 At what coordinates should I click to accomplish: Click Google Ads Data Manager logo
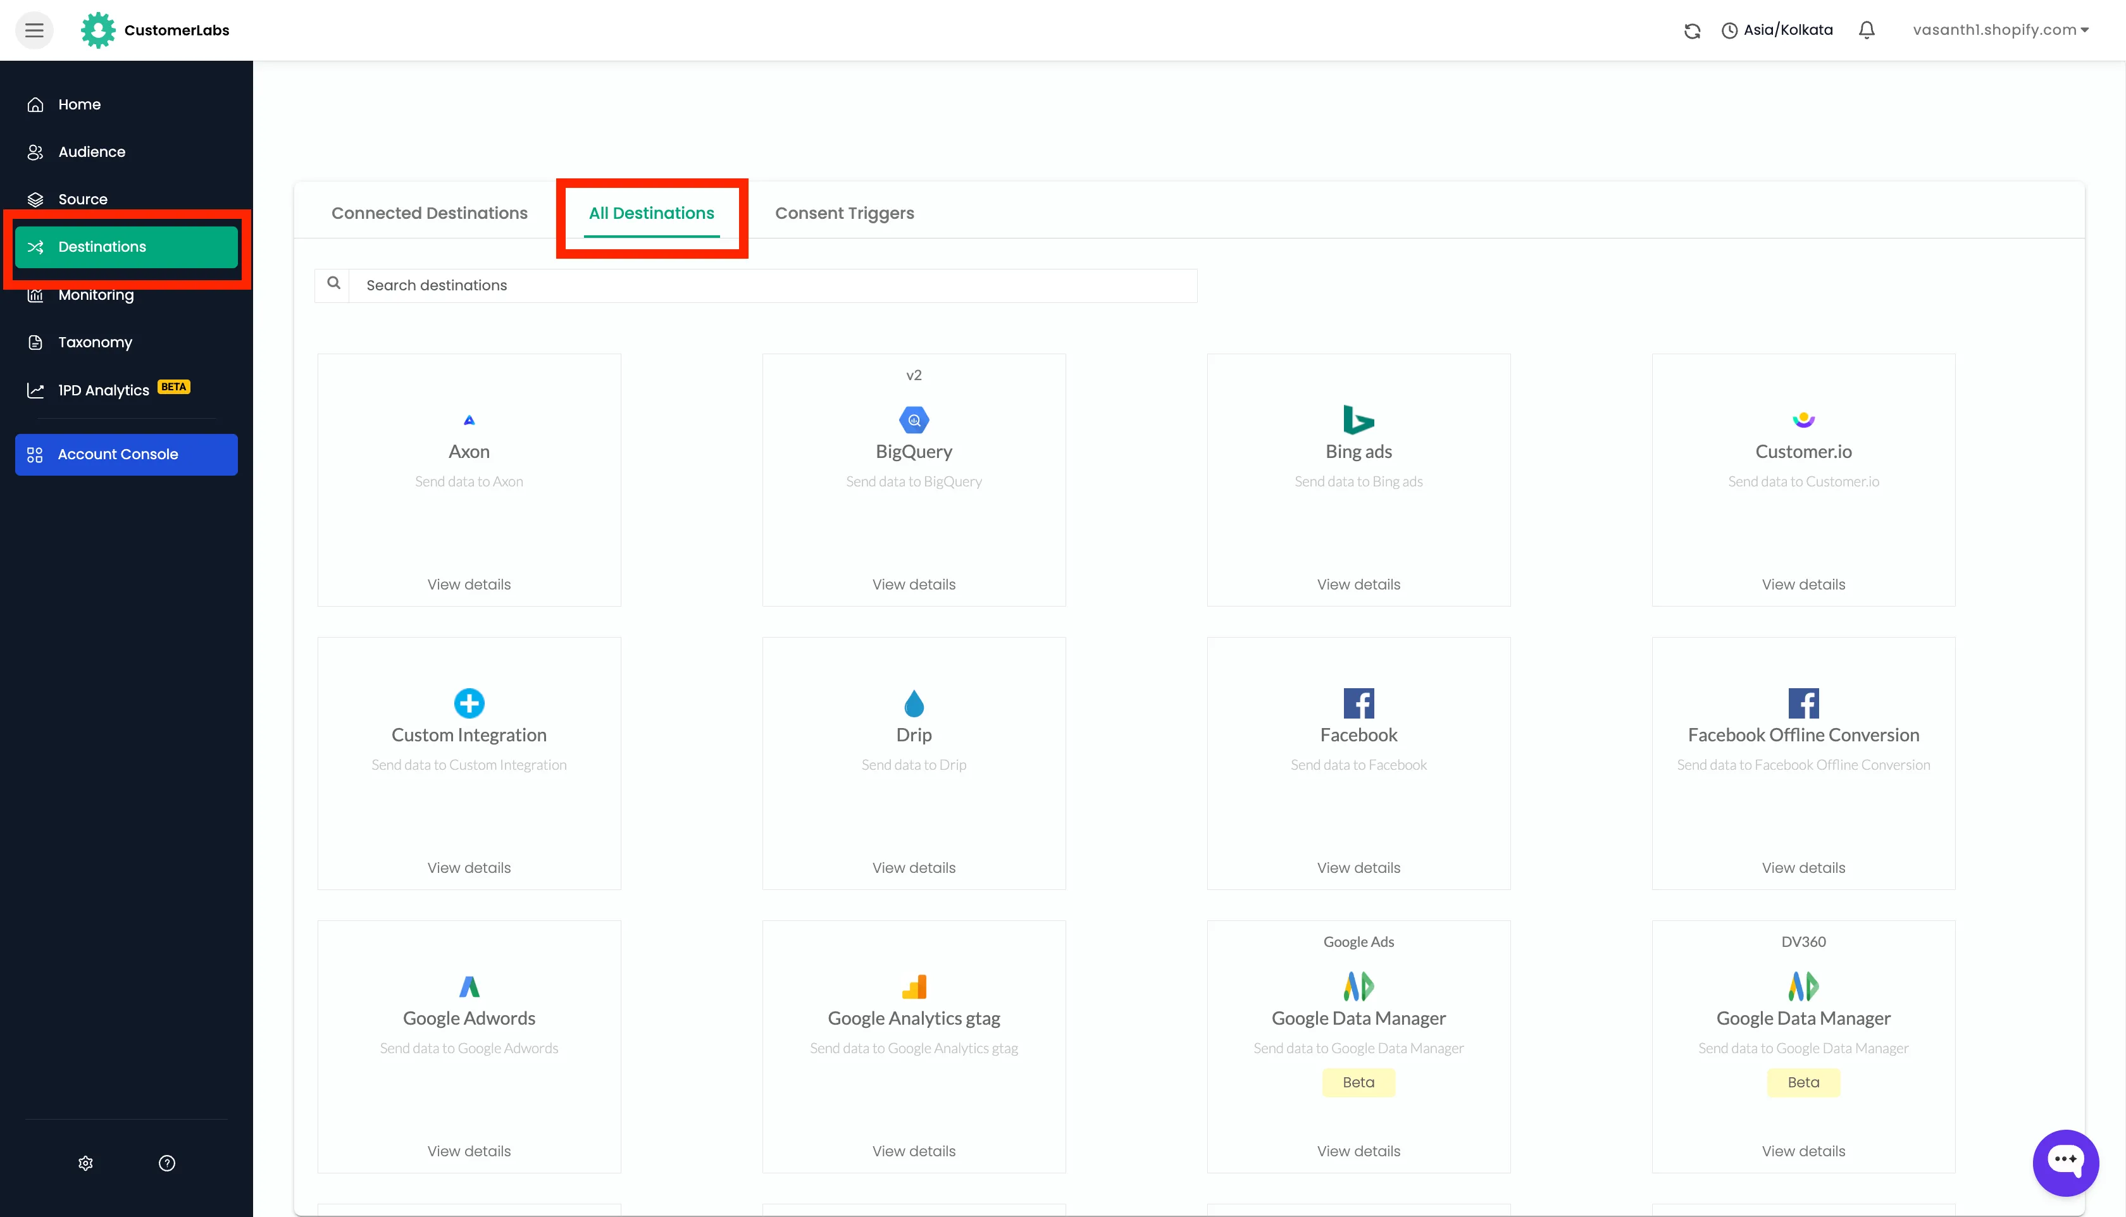click(1358, 986)
